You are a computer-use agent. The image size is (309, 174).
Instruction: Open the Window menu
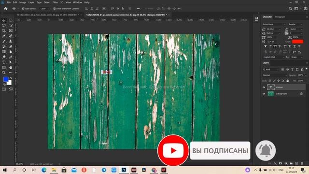coord(77,2)
